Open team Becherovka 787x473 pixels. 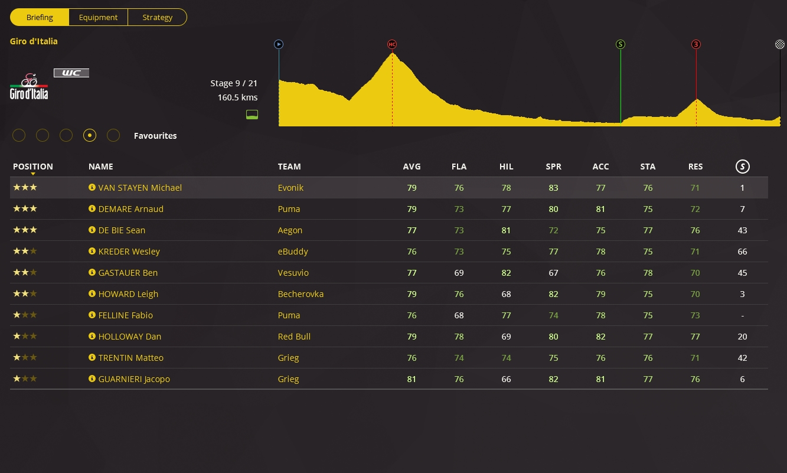301,294
